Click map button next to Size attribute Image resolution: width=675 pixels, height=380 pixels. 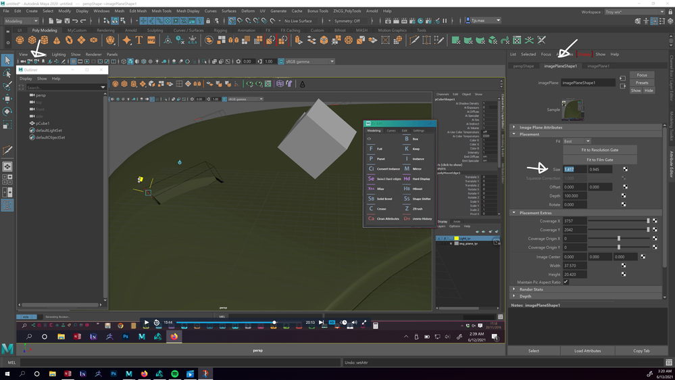(x=625, y=169)
